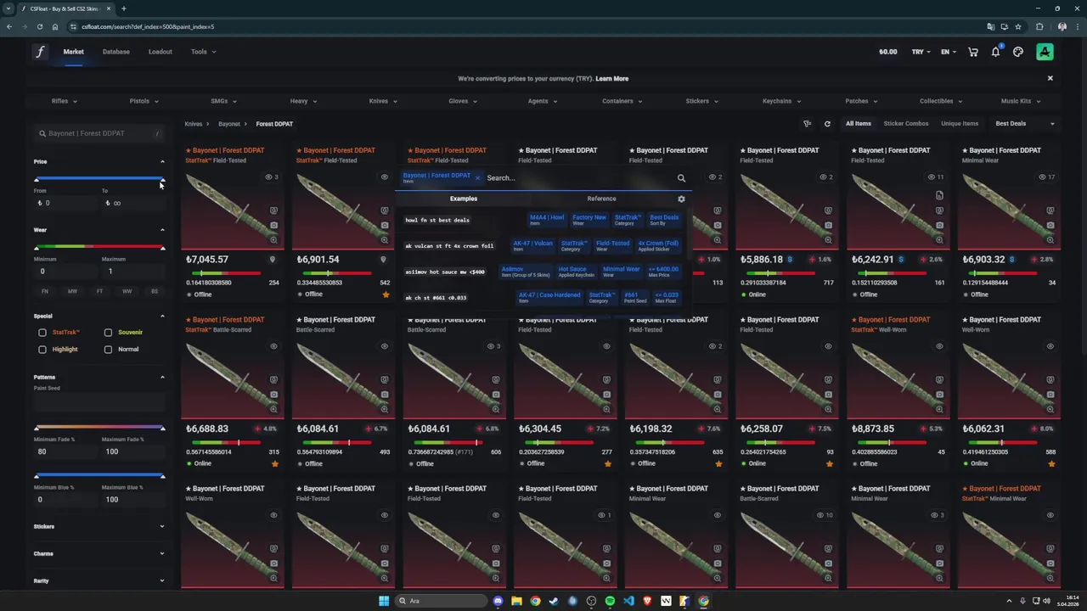Open the TRY currency dropdown
Screen dimensions: 1087x611
921,52
